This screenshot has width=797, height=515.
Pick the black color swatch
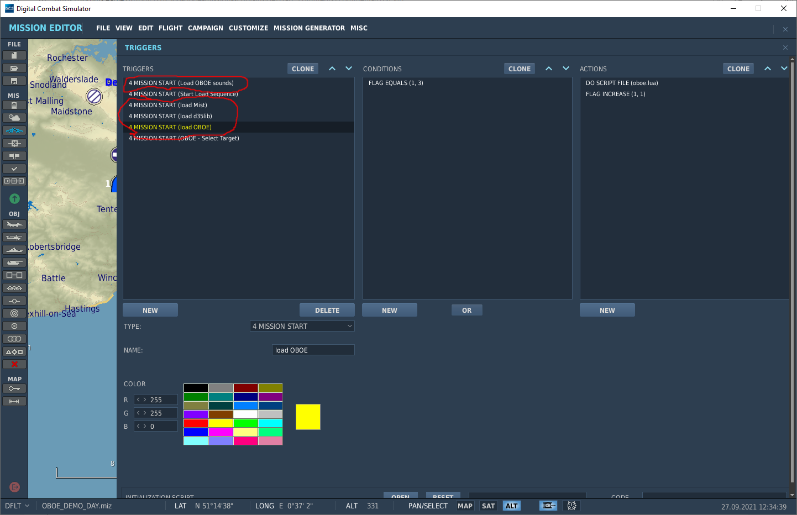click(196, 388)
